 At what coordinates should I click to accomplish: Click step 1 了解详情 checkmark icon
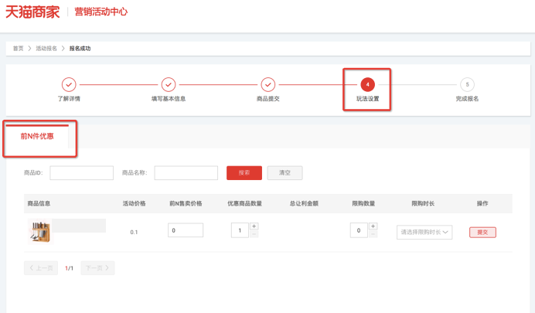(x=69, y=84)
